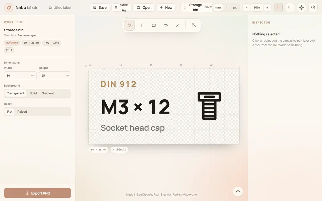322x201 pixels.
Task: Set background to Transparent
Action: [16, 93]
